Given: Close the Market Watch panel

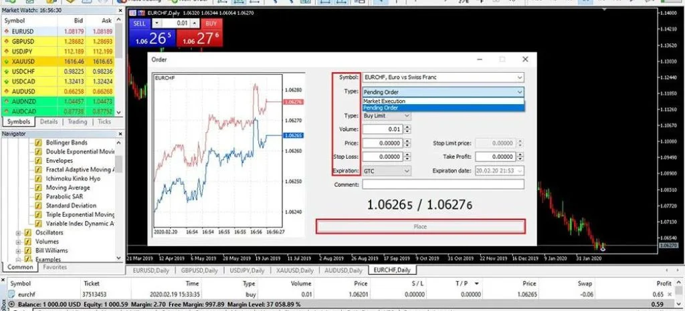Looking at the screenshot, I should coord(119,10).
